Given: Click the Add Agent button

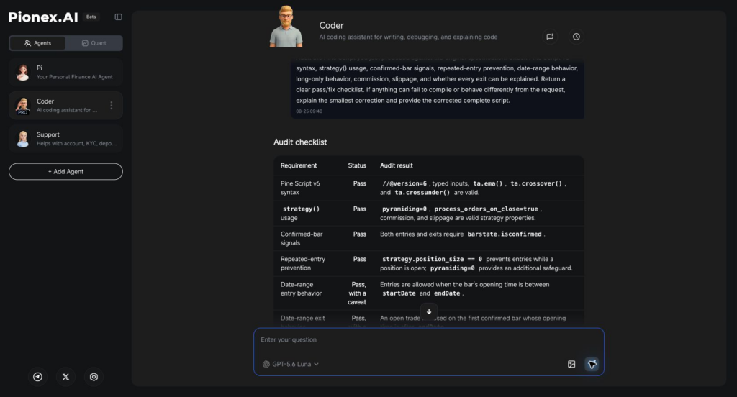Looking at the screenshot, I should 65,171.
